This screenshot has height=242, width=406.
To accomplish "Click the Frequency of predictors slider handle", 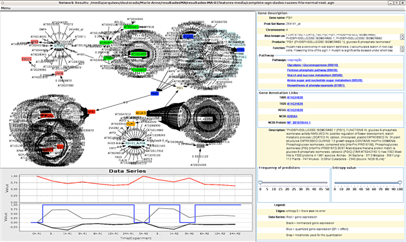I will click(x=260, y=183).
